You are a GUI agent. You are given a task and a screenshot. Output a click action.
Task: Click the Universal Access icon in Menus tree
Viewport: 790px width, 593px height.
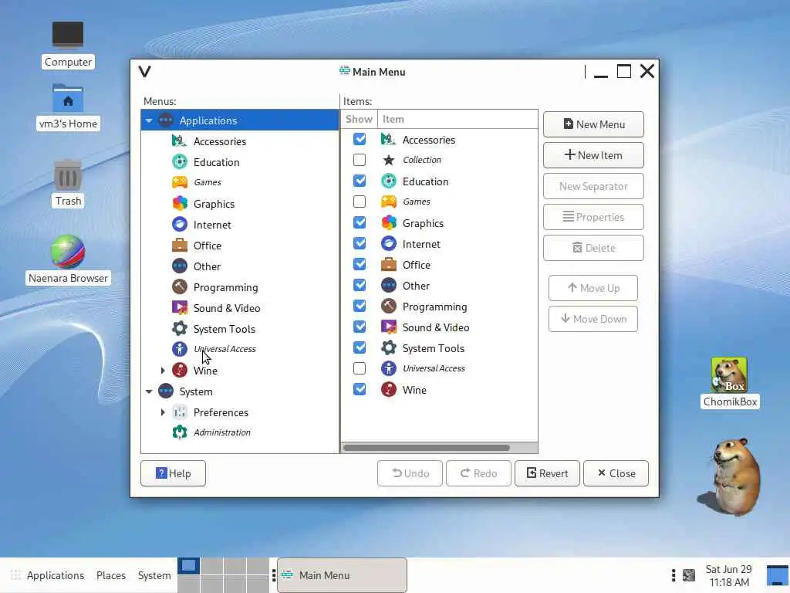179,349
